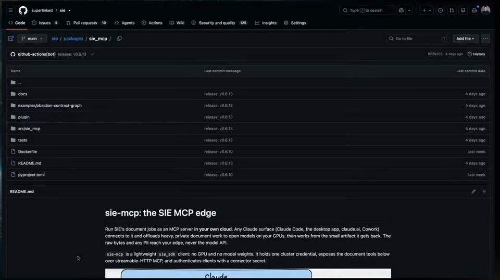Open the History button
The height and width of the screenshot is (280, 500).
coord(476,54)
